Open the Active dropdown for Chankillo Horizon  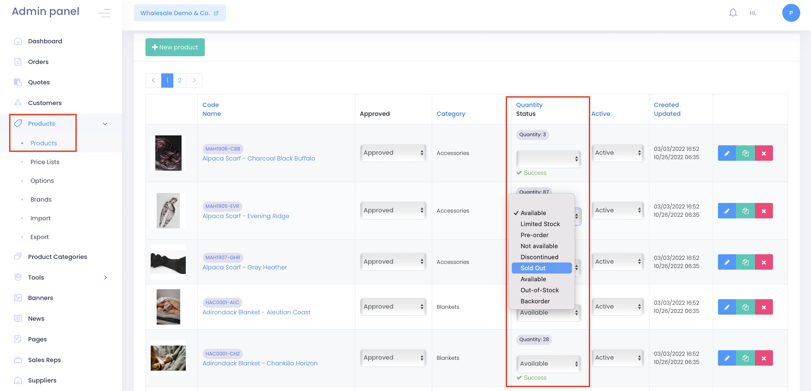(617, 357)
